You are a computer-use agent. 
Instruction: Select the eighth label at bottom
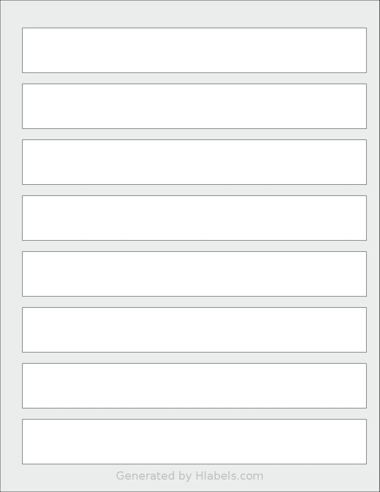pos(194,442)
